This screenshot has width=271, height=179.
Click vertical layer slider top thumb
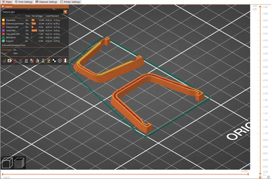click(260, 7)
